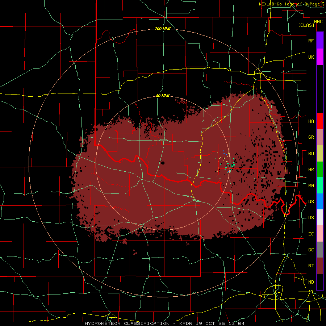Click the HR legend label
Image resolution: width=326 pixels, height=326 pixels.
pyautogui.click(x=311, y=170)
